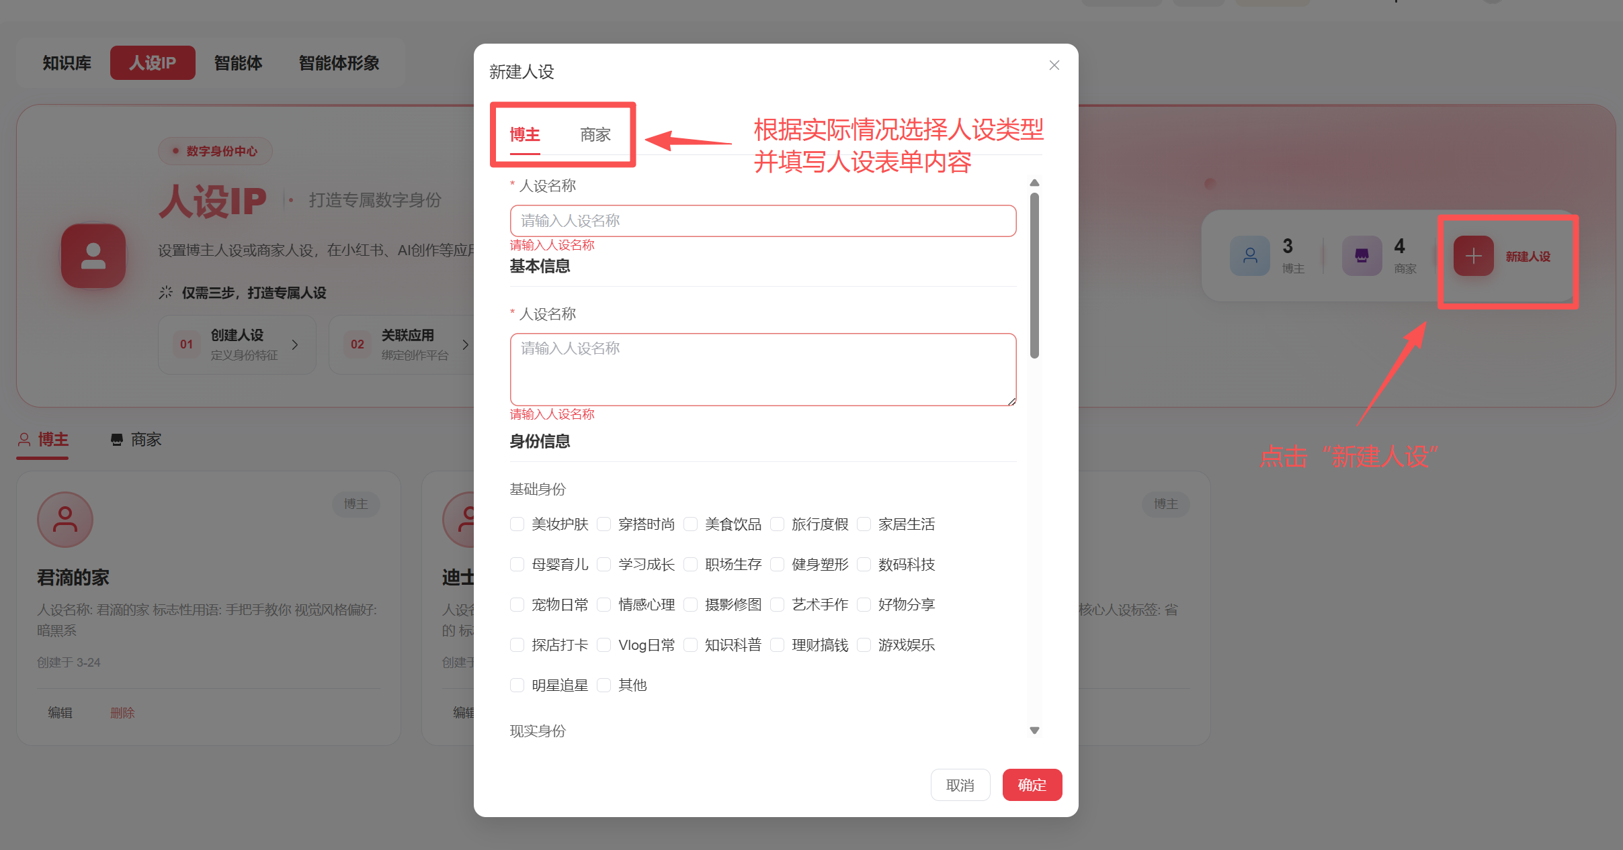Screen dimensions: 1623x850
Task: Click 删除 on the 君滴的家 card
Action: point(122,712)
